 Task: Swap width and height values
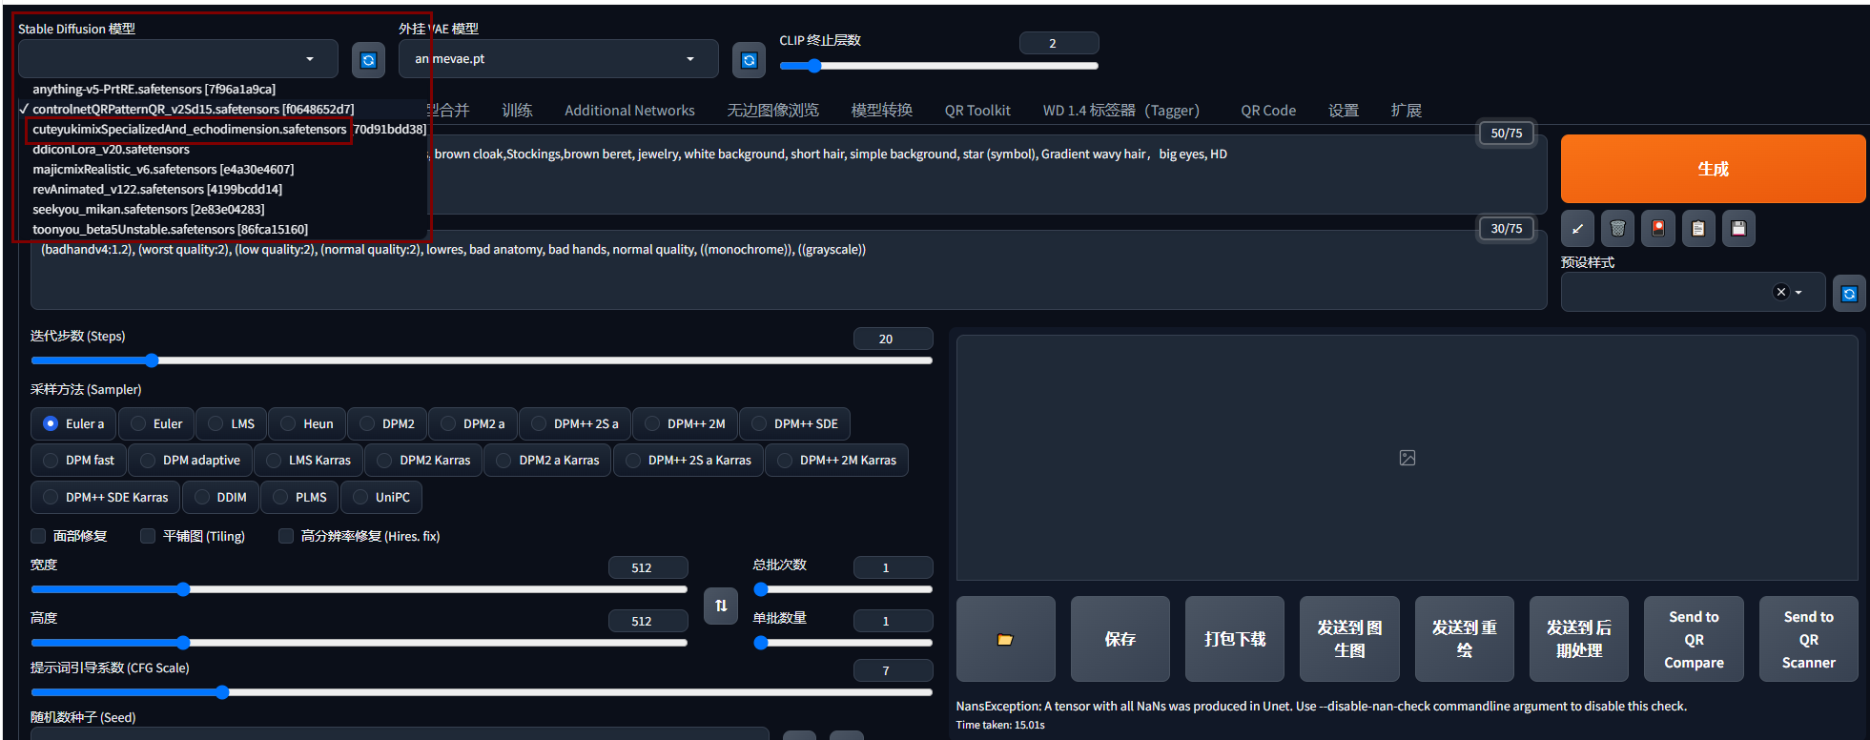721,606
